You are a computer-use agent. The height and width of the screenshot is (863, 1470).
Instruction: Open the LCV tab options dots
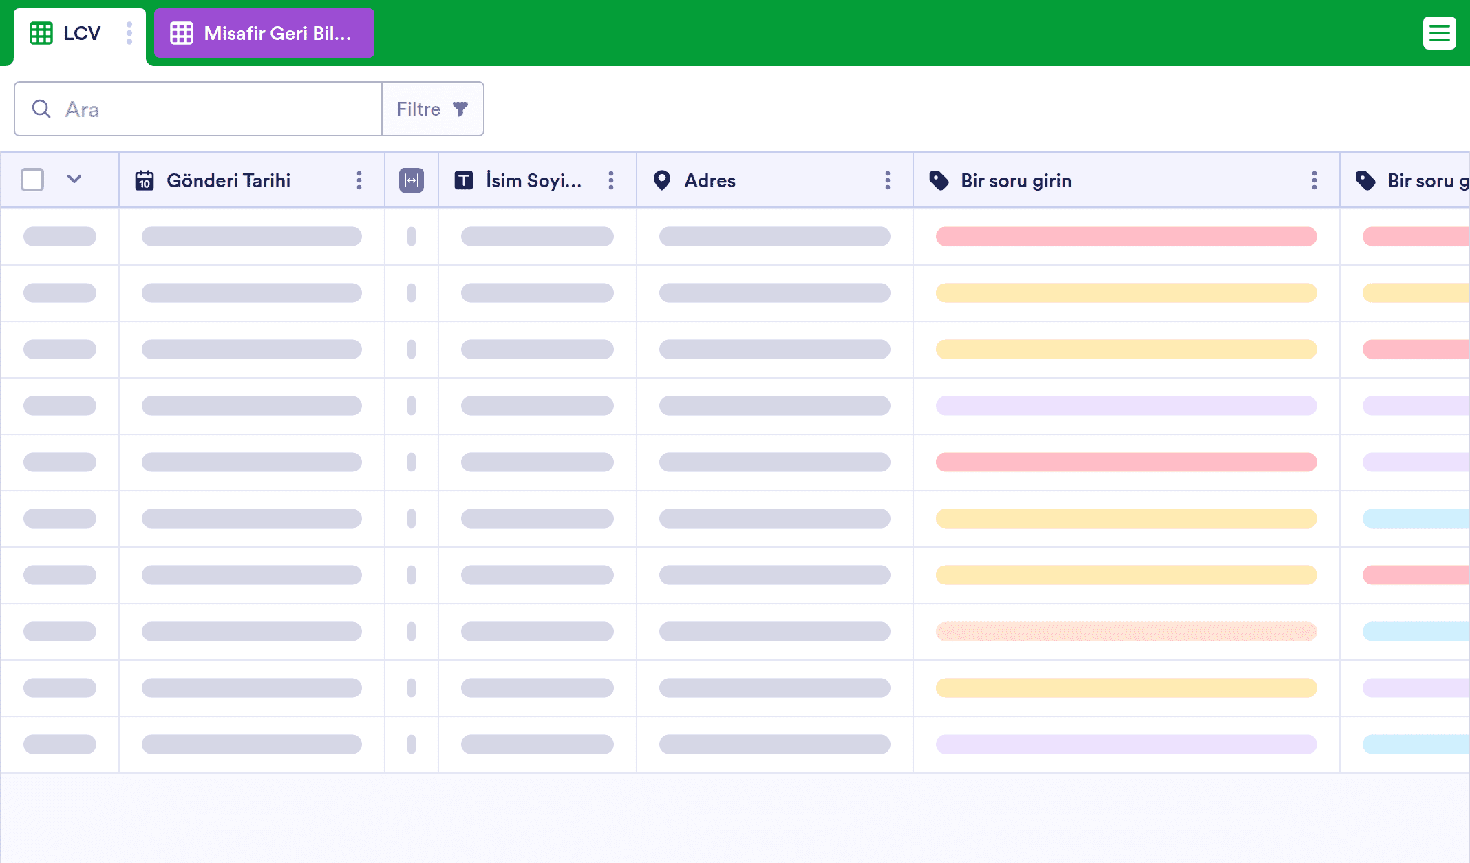[129, 33]
